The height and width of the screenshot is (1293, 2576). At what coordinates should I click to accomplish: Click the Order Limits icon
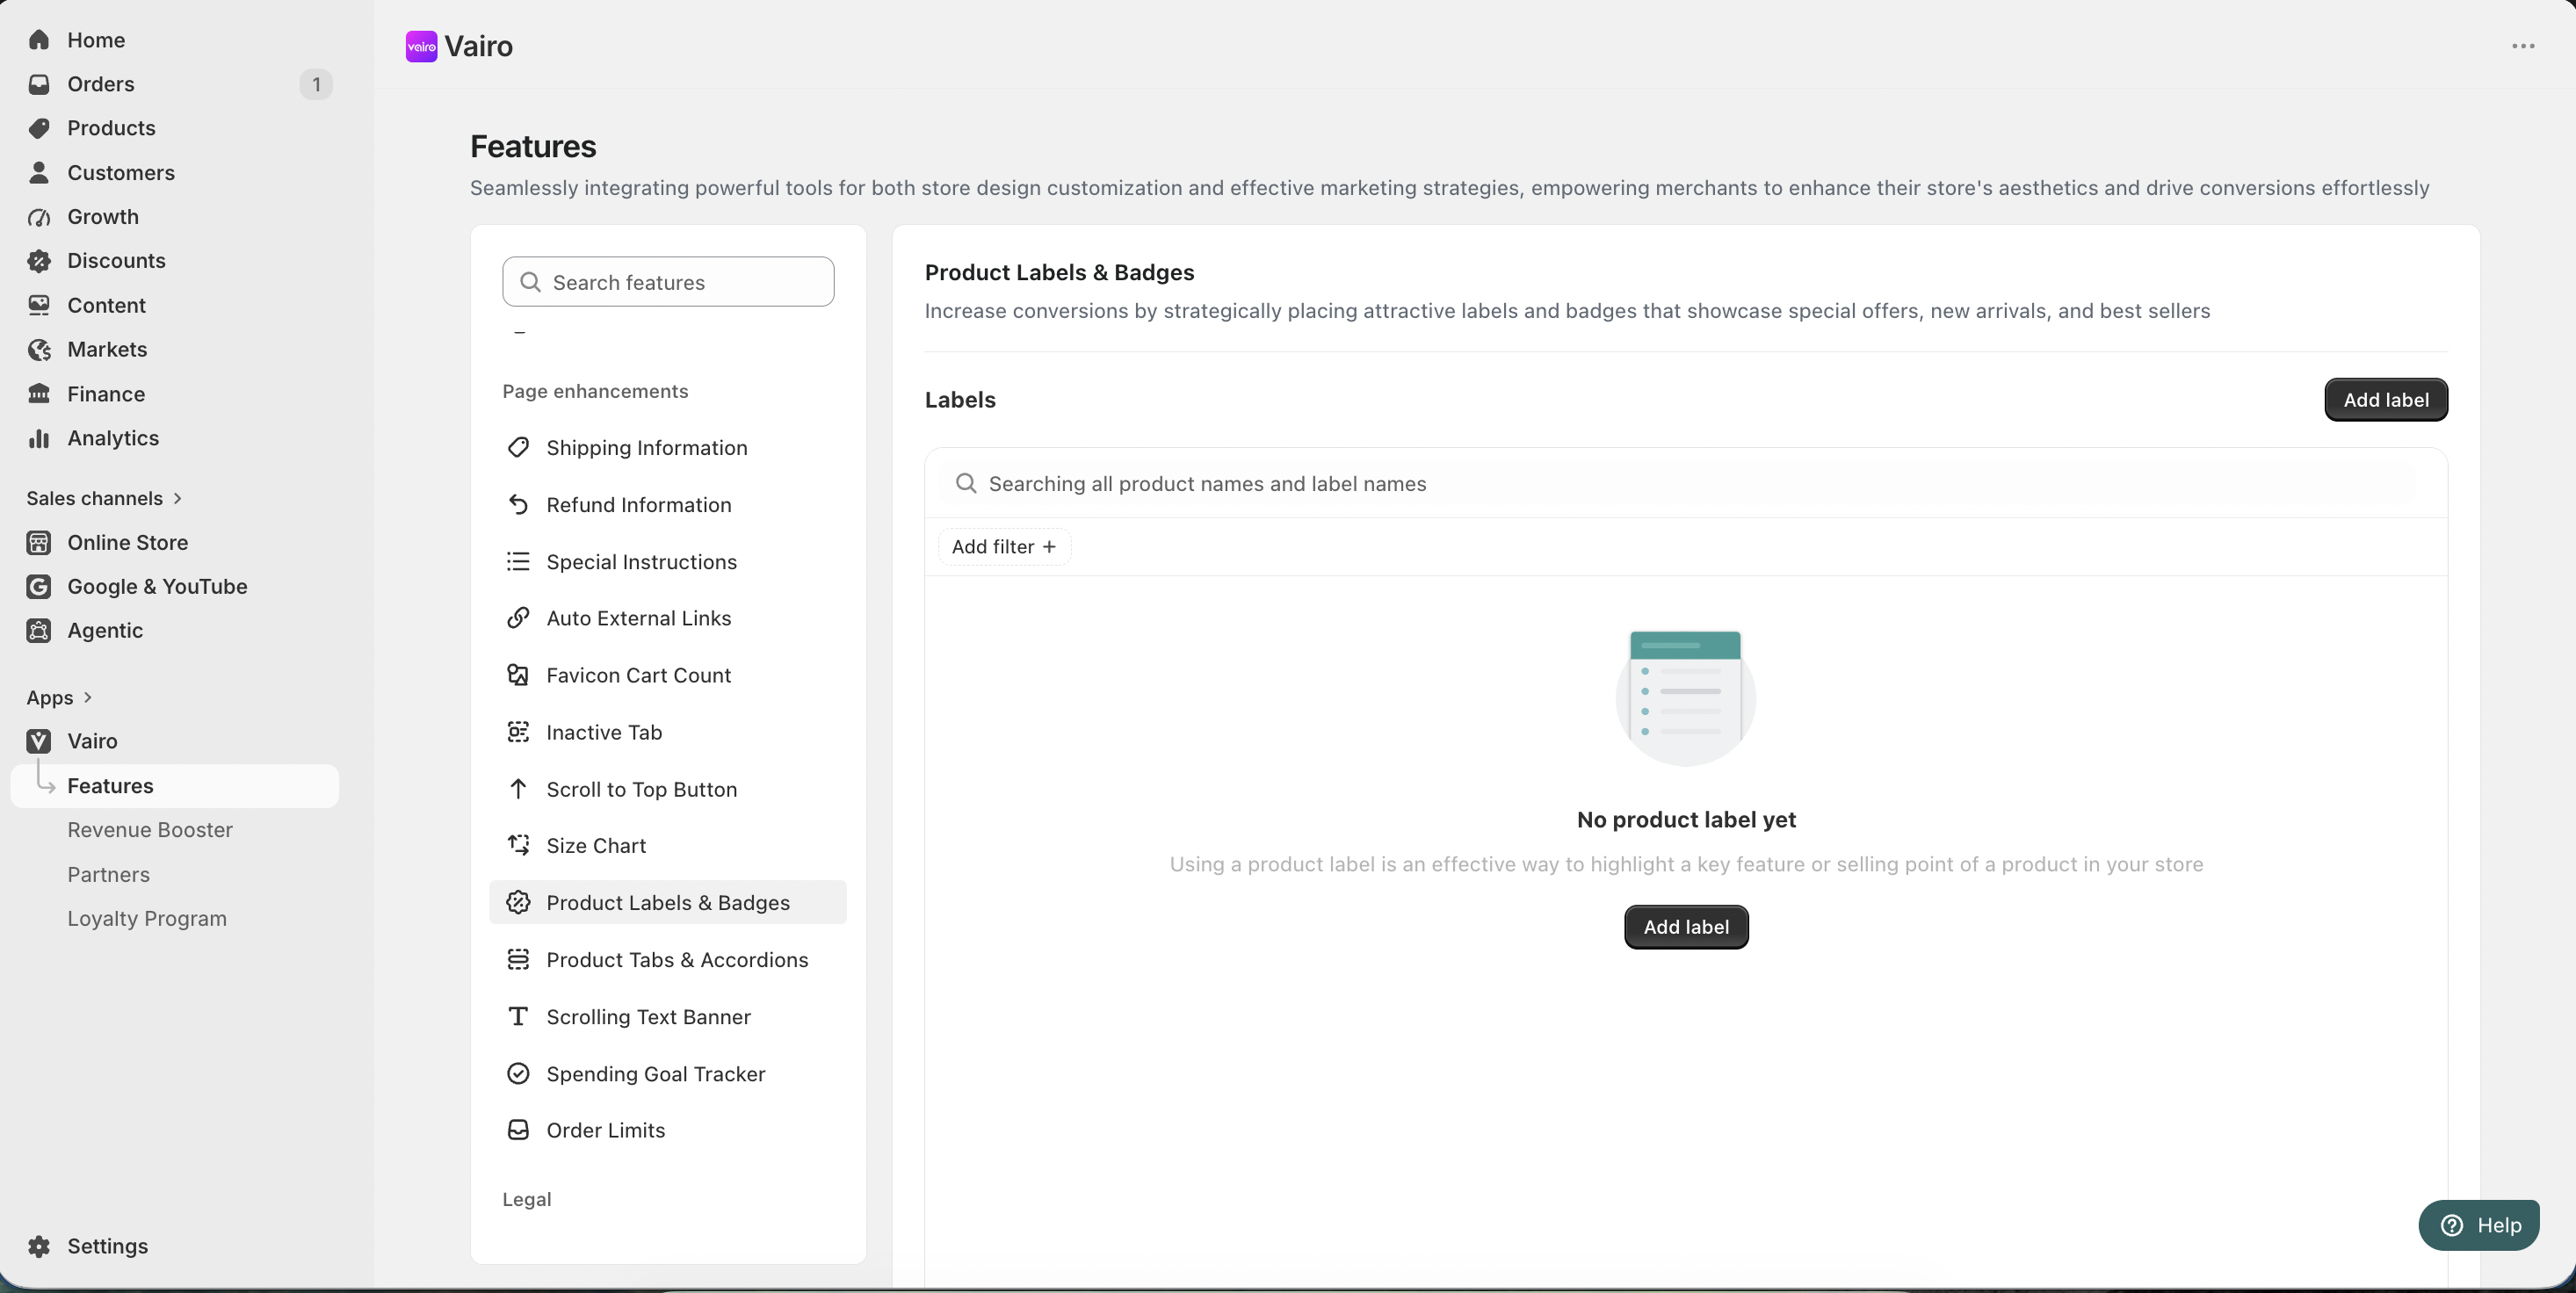tap(518, 1130)
